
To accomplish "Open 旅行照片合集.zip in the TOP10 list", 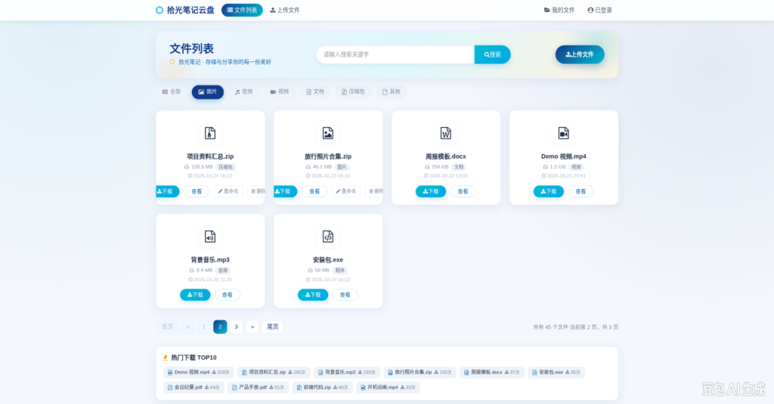I will (x=420, y=372).
